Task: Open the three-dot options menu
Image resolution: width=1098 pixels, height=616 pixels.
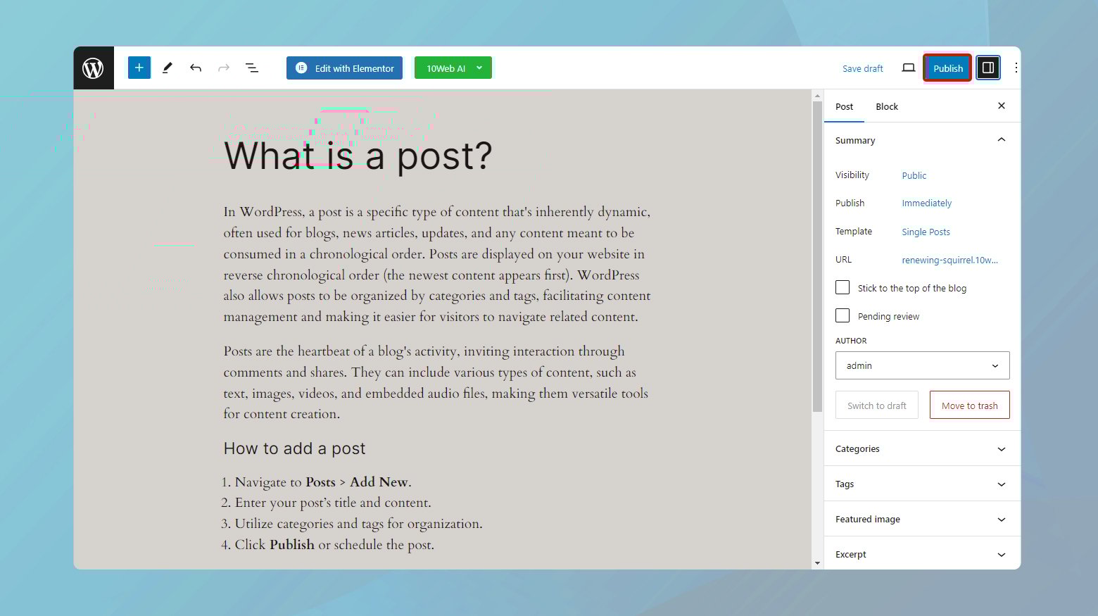Action: [1015, 68]
